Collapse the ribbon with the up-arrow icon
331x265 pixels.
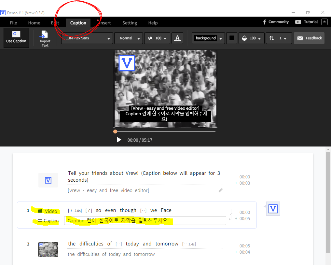click(324, 22)
